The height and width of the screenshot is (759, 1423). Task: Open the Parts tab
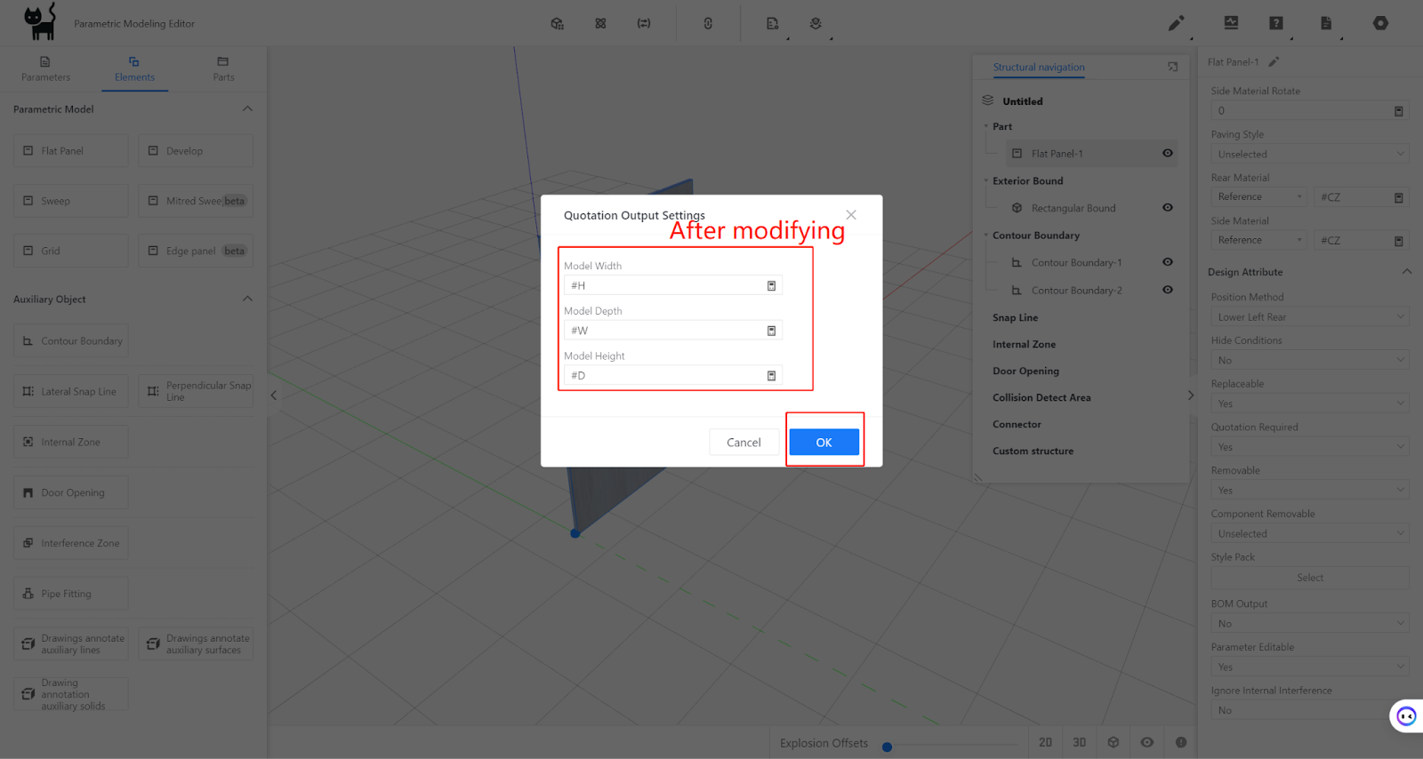tap(223, 69)
